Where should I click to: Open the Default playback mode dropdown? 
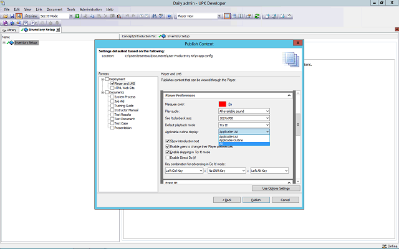coord(244,125)
